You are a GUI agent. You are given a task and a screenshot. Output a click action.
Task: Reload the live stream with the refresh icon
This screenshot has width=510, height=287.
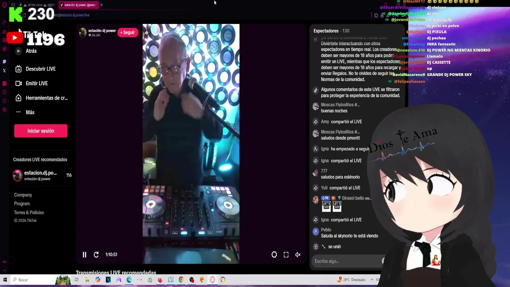coord(96,255)
